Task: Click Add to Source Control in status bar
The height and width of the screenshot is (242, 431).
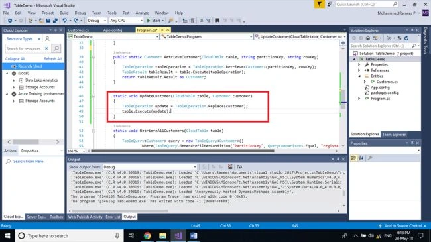Action: [x=403, y=226]
